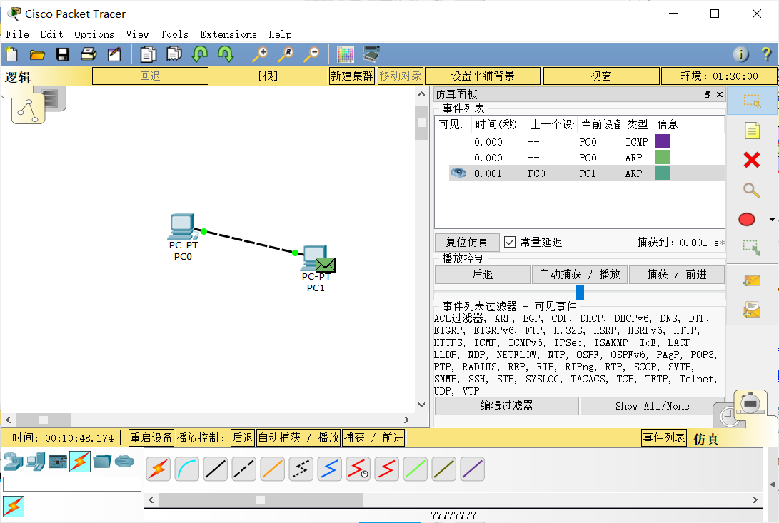Open the Tools menu

tap(174, 34)
